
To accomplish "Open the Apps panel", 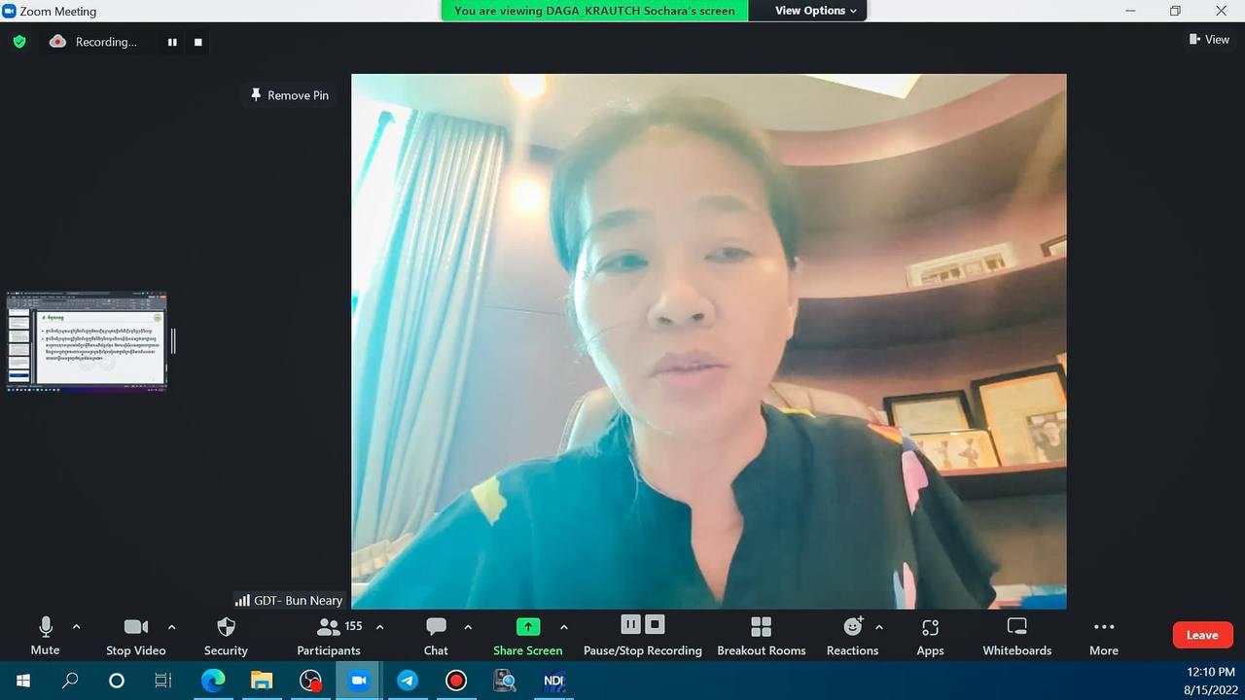I will coord(930,636).
